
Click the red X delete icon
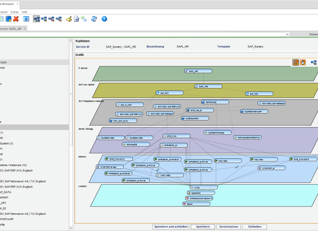tap(16, 19)
